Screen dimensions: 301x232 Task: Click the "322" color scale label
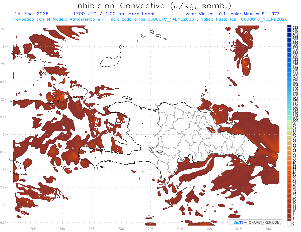295,27
